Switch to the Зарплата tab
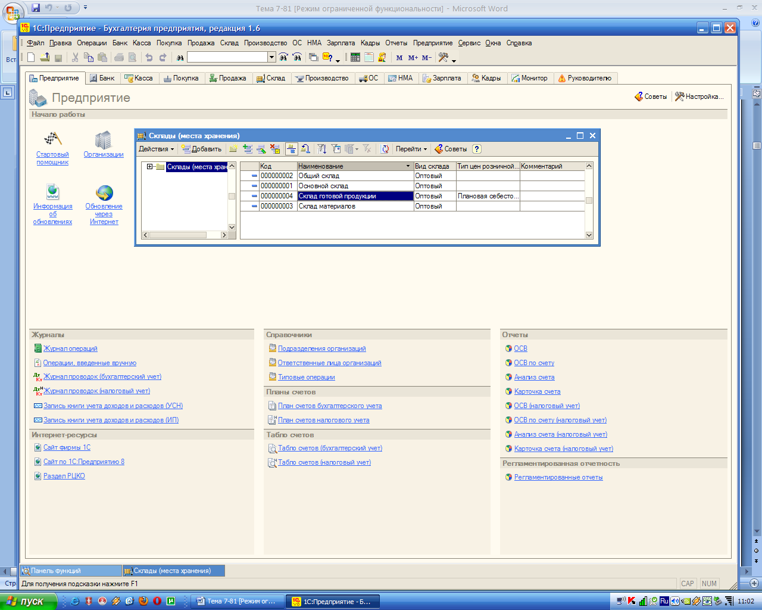Image resolution: width=762 pixels, height=610 pixels. coord(442,78)
